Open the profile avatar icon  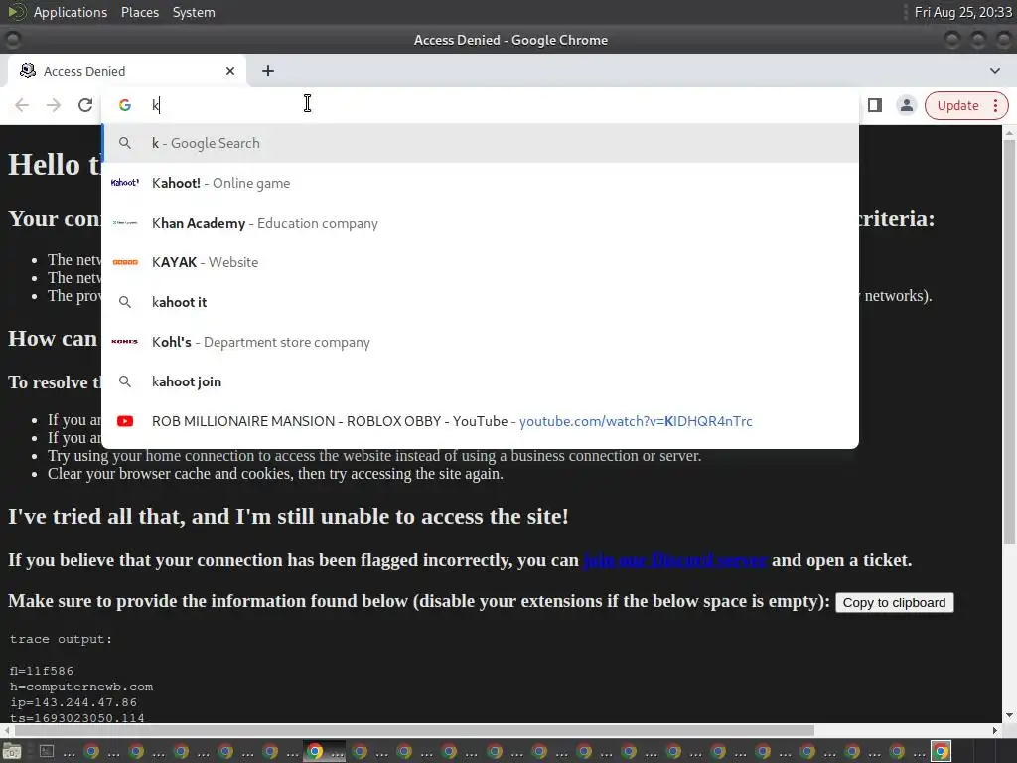pyautogui.click(x=906, y=105)
